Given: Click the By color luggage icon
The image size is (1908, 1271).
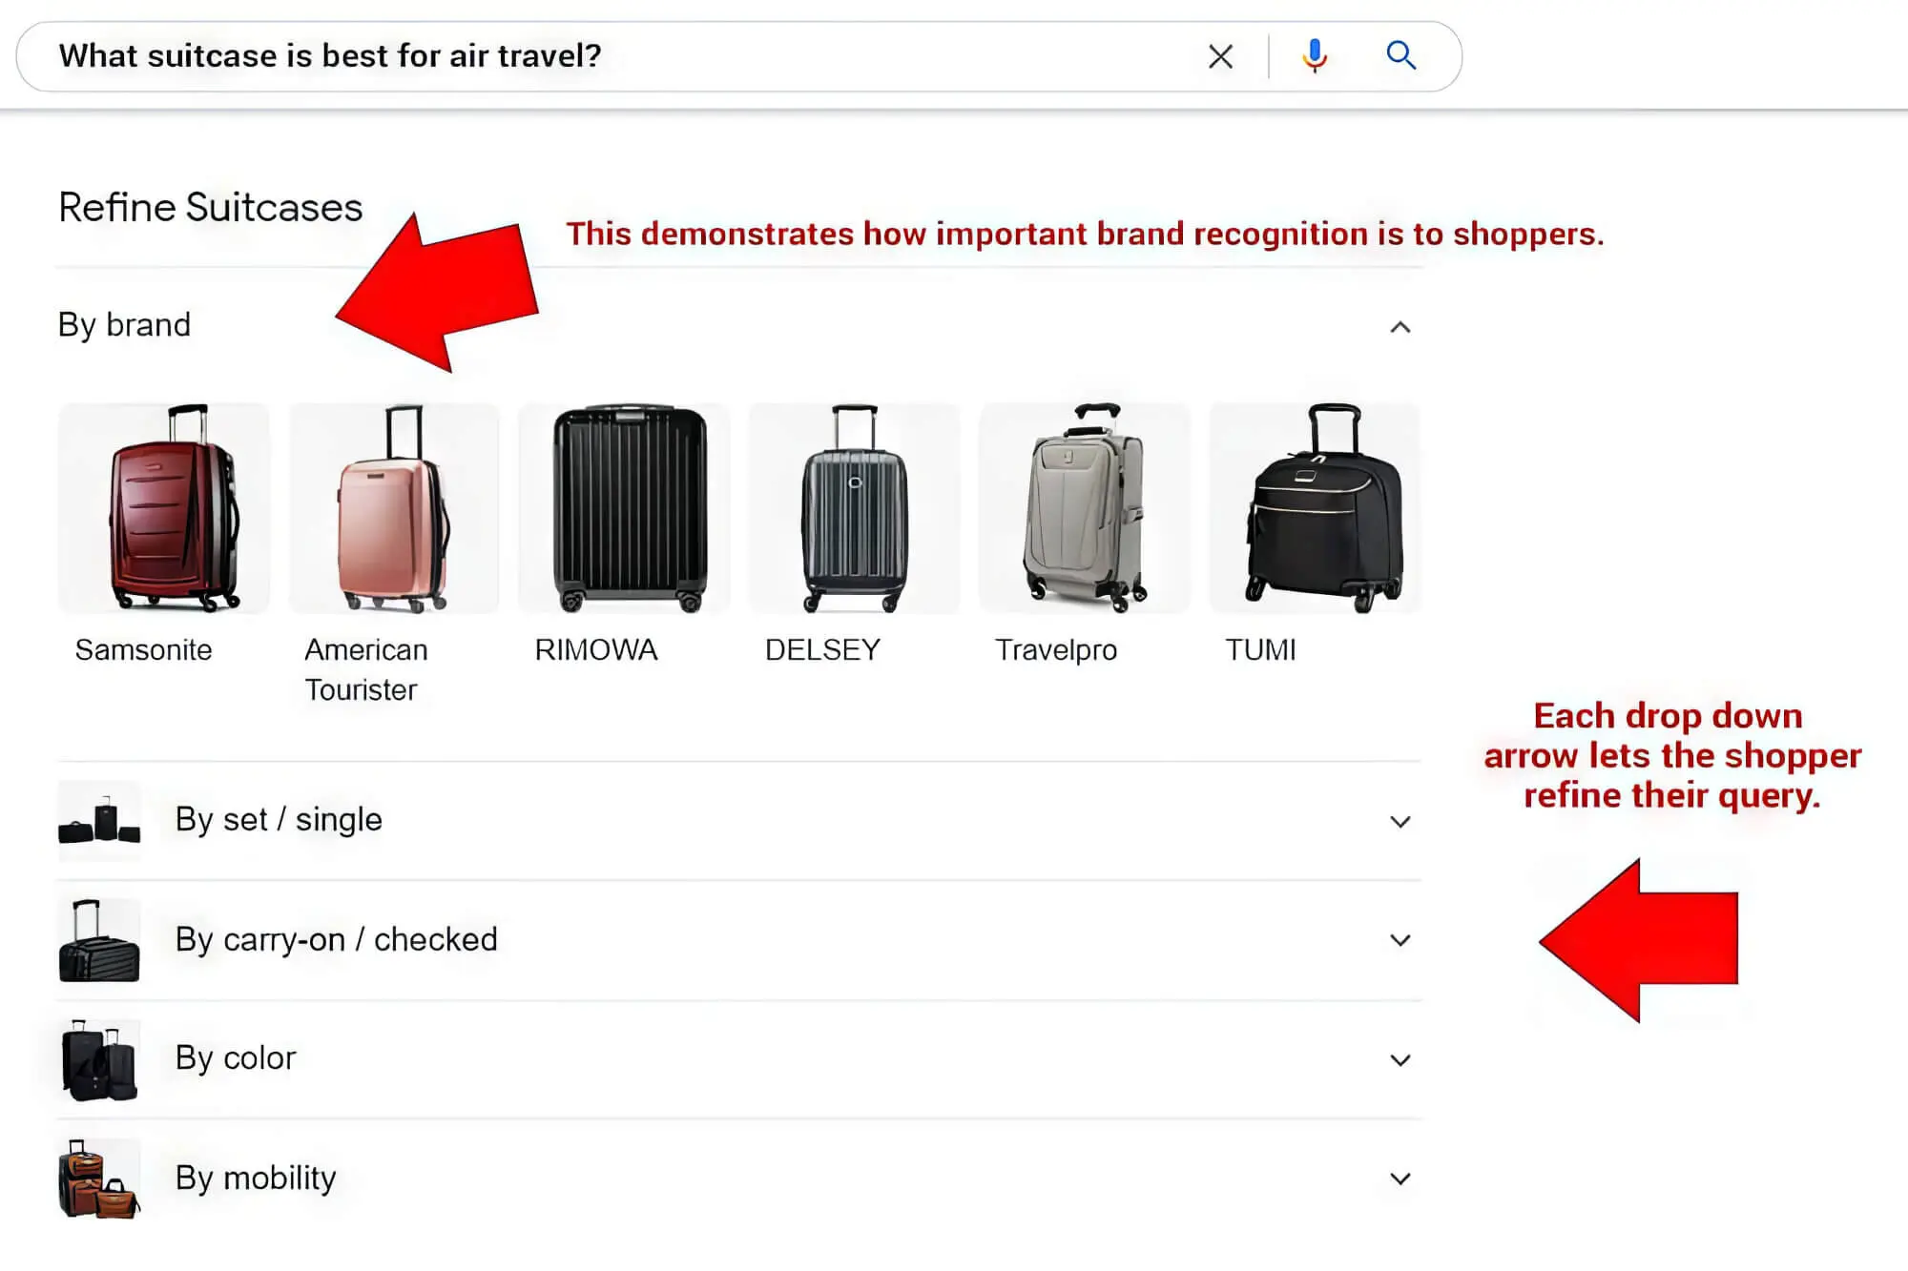Looking at the screenshot, I should 99,1060.
